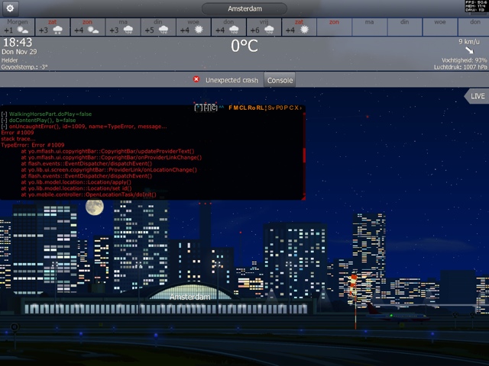This screenshot has height=366, width=489.
Task: Select the woe +4 sunny forecast day
Action: (193, 27)
